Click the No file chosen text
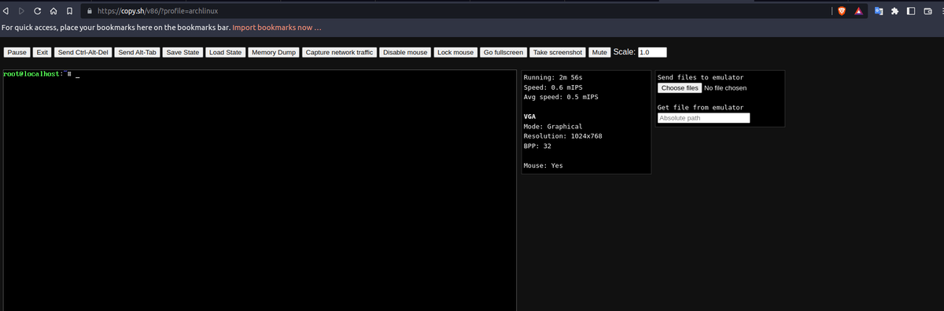The height and width of the screenshot is (311, 944). point(725,88)
